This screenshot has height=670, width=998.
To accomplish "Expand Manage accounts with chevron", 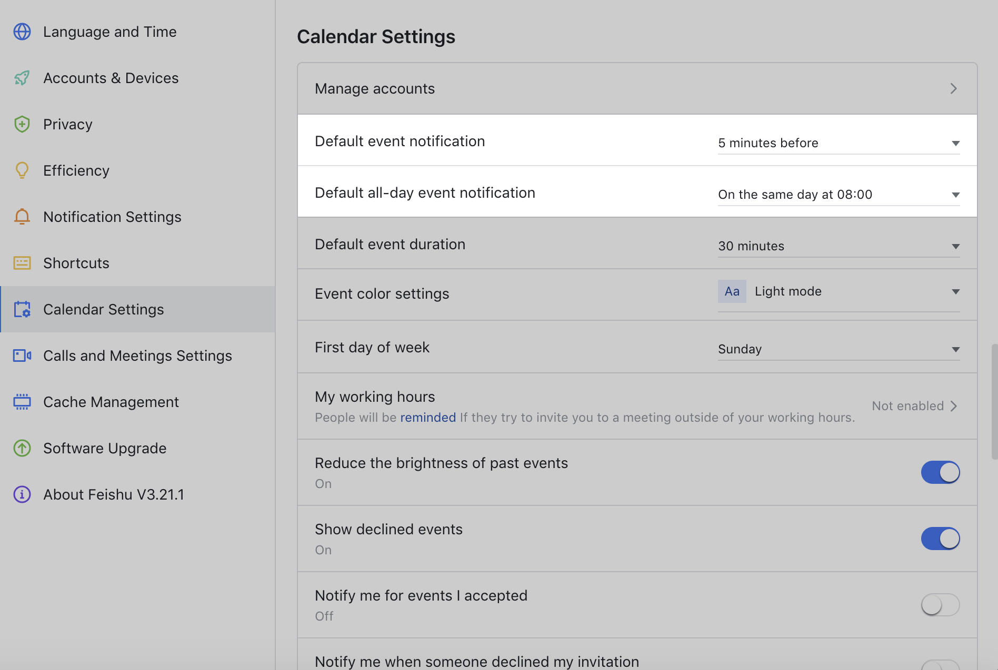I will [x=953, y=88].
